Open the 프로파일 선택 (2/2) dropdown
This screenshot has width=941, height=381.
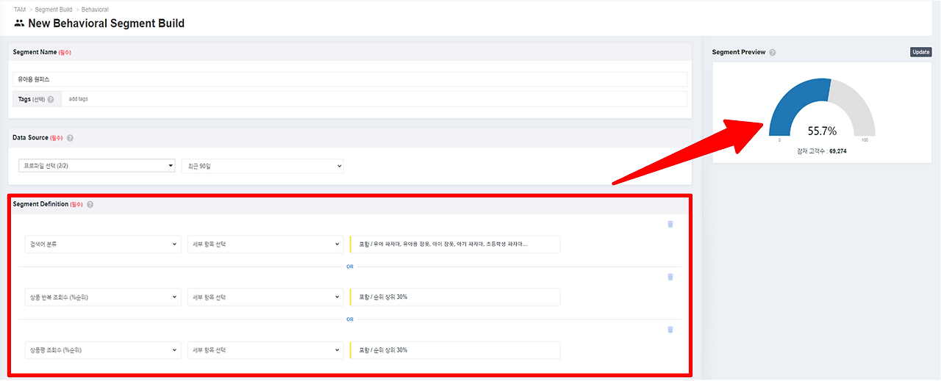click(97, 167)
